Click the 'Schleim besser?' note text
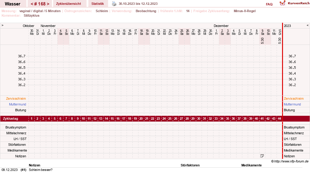 click(x=40, y=170)
